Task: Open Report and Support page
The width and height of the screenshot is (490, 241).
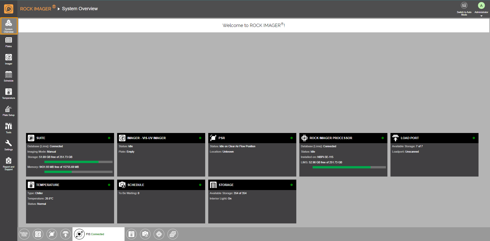Action: point(8,163)
